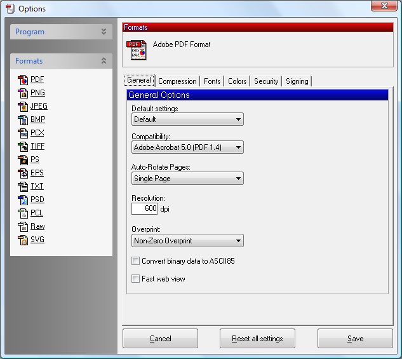Screen dimensions: 402x359
Task: Open the TIFF format icon
Action: tap(23, 147)
